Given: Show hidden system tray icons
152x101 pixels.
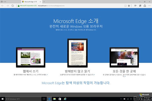Looking at the screenshot, I should click(121, 99).
